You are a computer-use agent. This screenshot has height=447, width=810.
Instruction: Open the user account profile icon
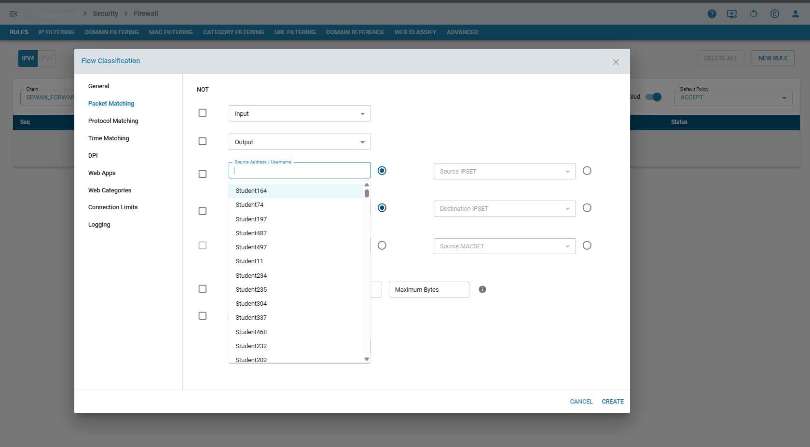[x=795, y=14]
